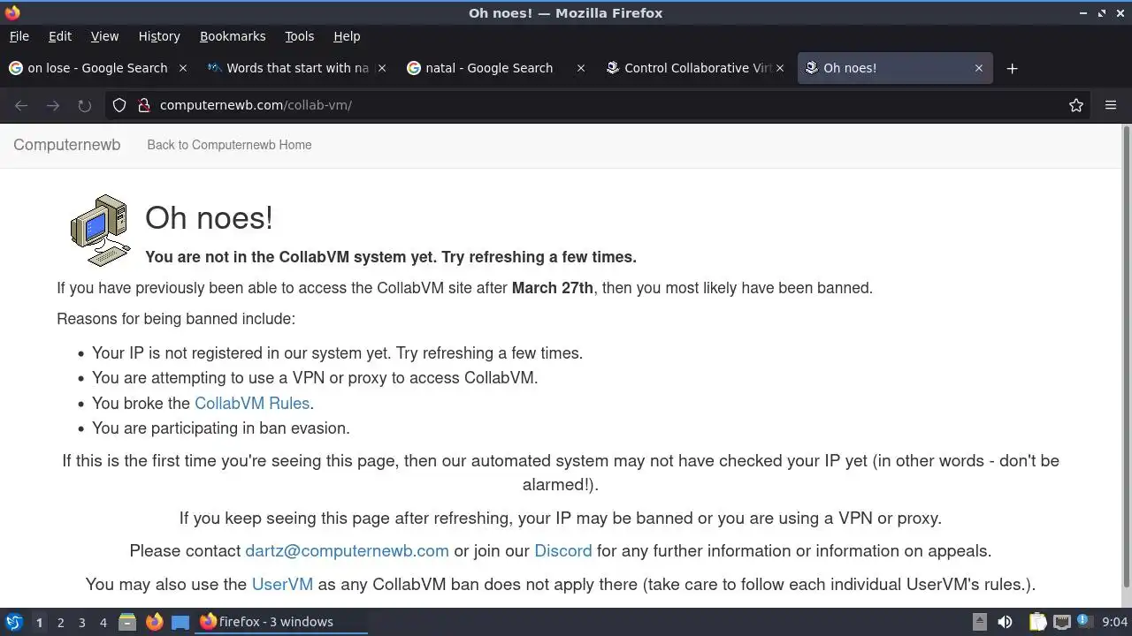This screenshot has height=636, width=1132.
Task: Switch to workspace 1
Action: point(39,622)
